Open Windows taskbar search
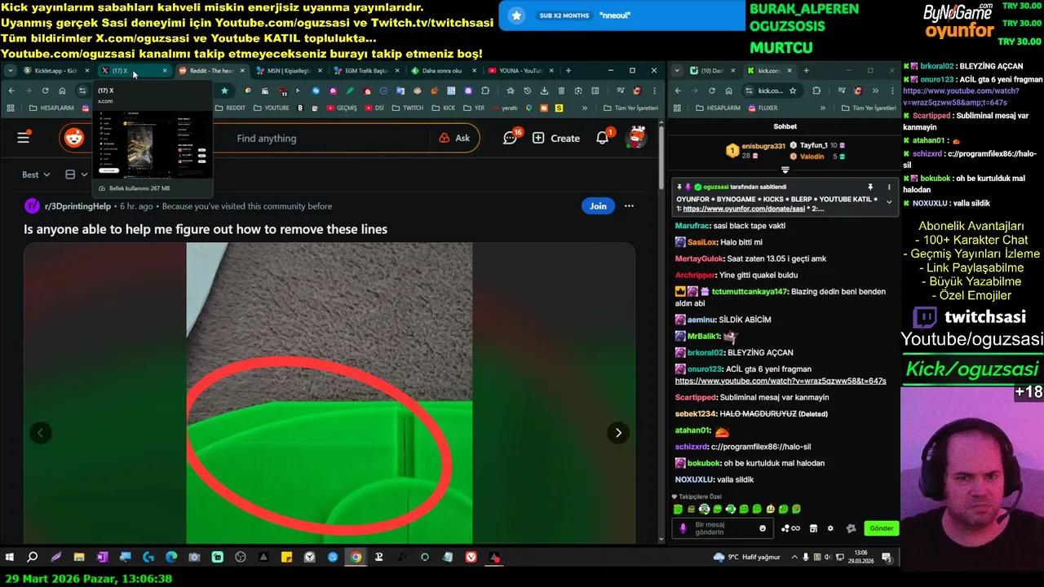The width and height of the screenshot is (1044, 587). coord(33,558)
